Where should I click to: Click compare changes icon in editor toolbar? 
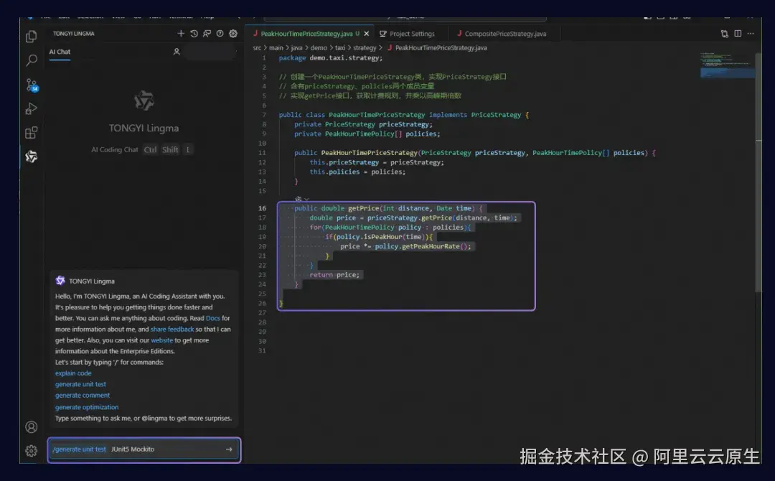725,34
